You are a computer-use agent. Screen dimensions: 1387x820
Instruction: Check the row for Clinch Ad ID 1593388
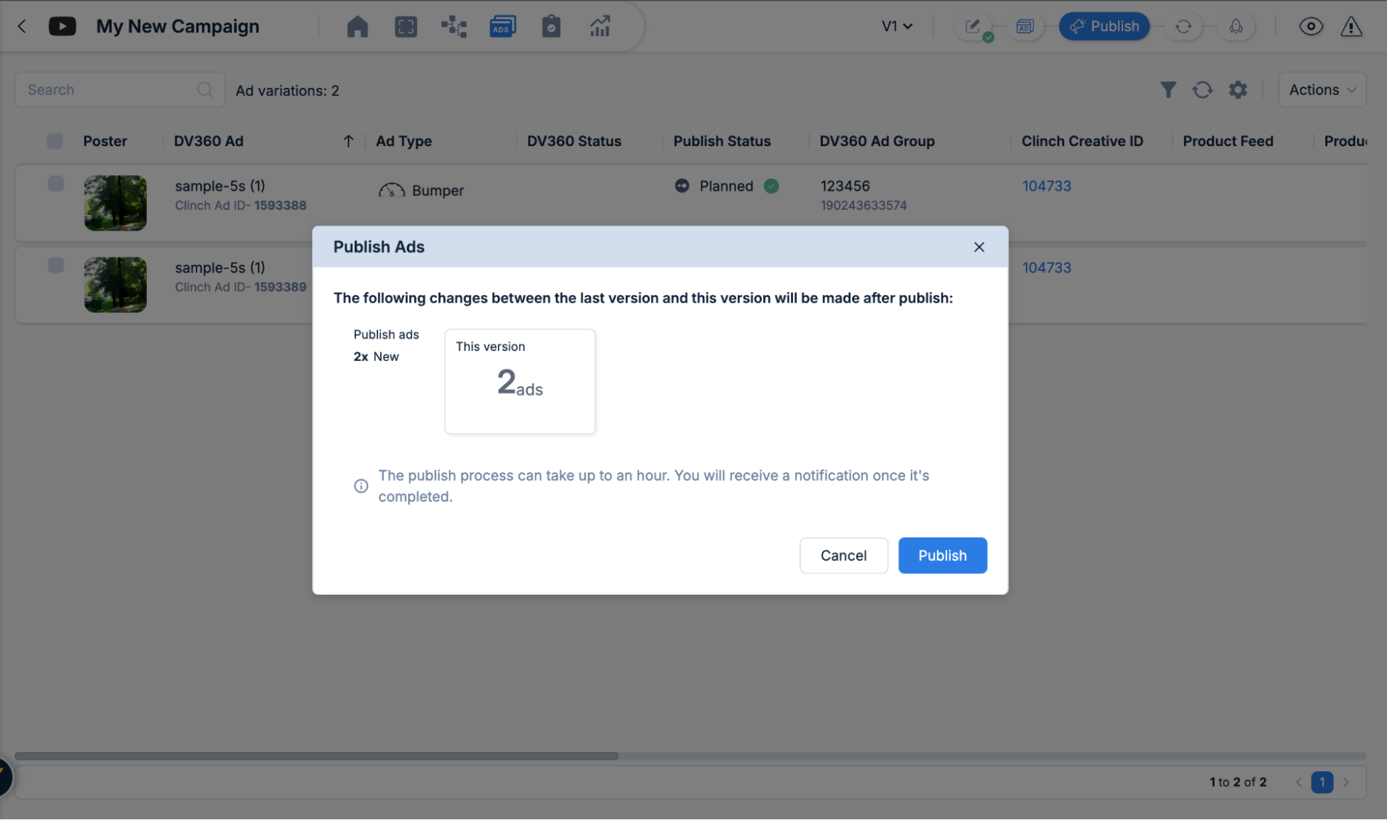point(55,184)
